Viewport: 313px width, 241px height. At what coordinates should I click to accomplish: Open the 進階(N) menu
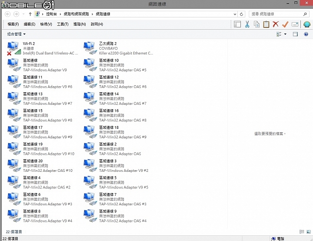(80, 24)
